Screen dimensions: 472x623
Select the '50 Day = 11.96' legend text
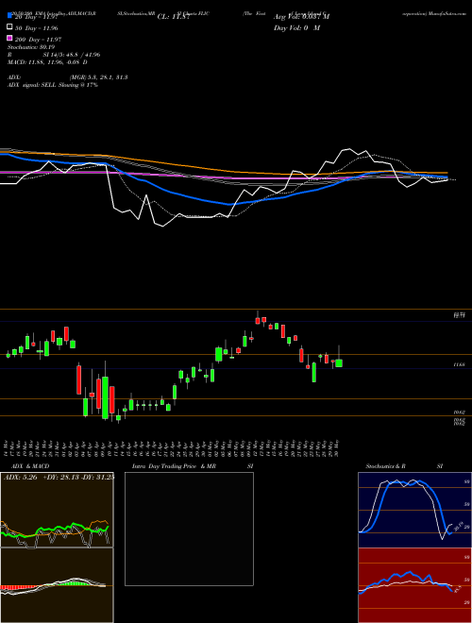37,28
